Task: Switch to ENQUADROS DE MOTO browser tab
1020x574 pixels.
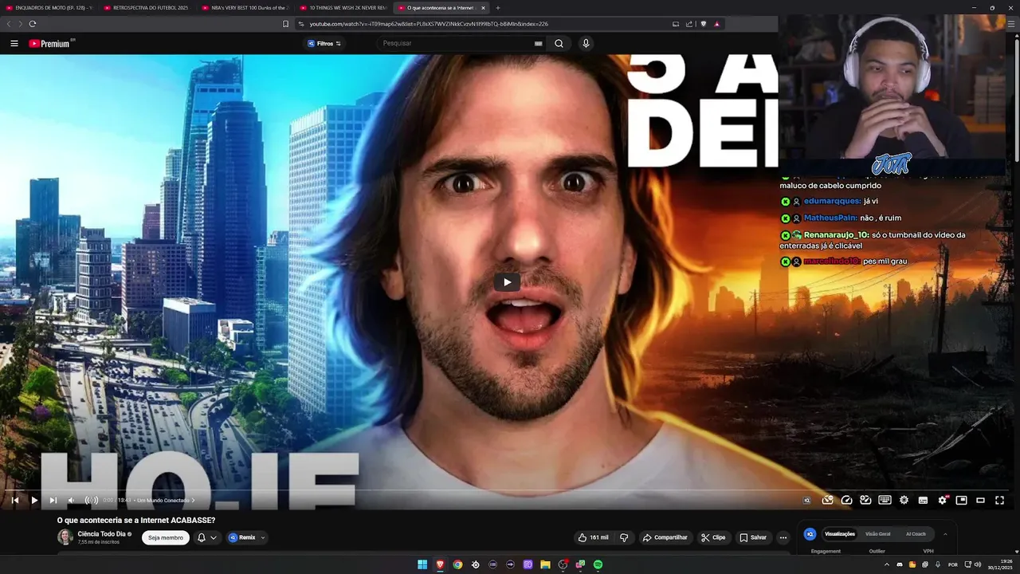Action: click(49, 8)
